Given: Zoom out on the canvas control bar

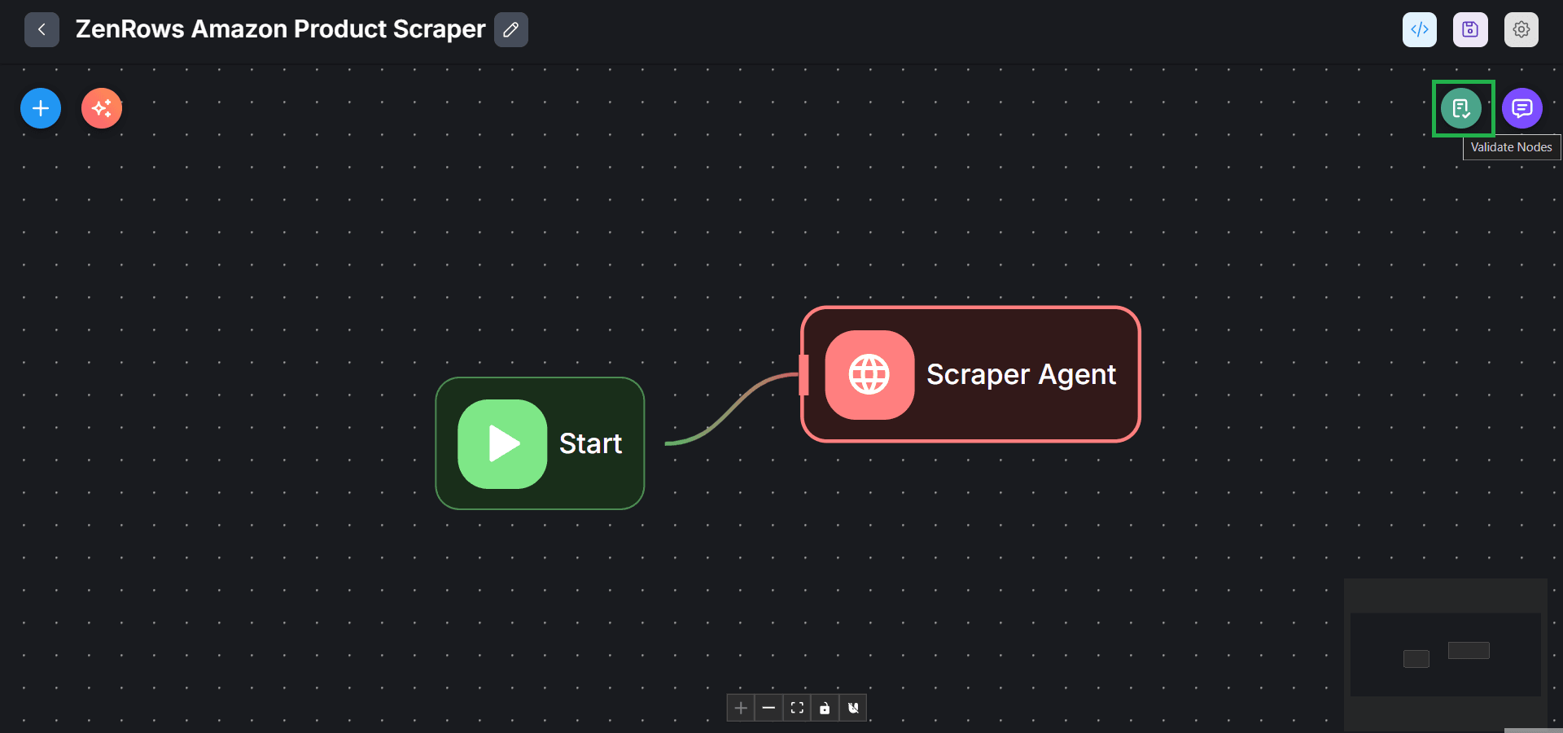Looking at the screenshot, I should point(768,708).
